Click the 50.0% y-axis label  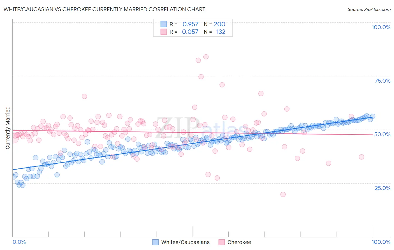[383, 134]
